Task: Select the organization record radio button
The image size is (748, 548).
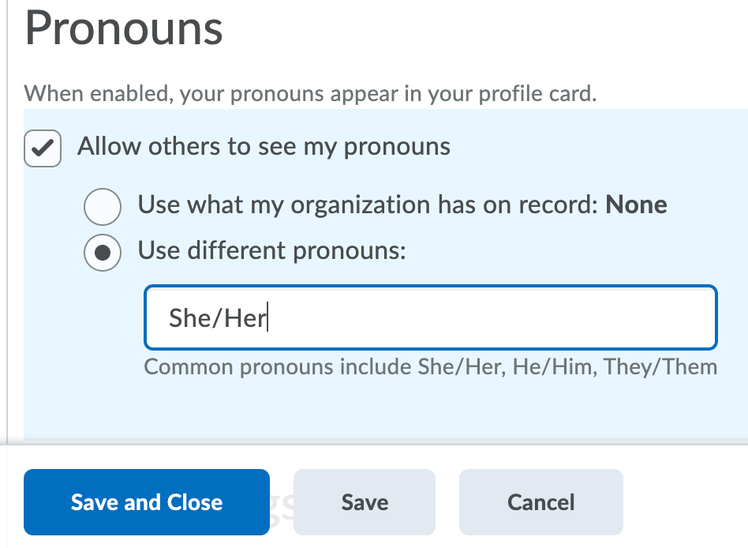Action: 103,207
